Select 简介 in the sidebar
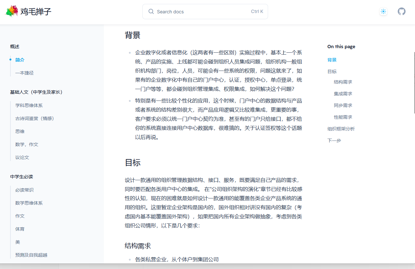 pyautogui.click(x=20, y=60)
